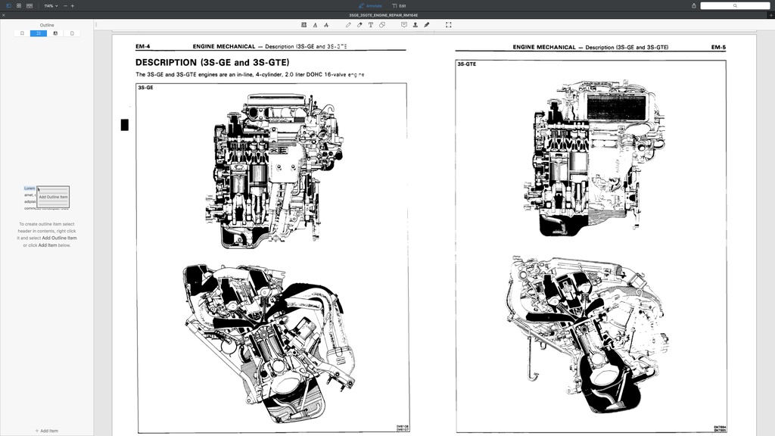775x436 pixels.
Task: Open the split view layout icon
Action: pyautogui.click(x=30, y=6)
